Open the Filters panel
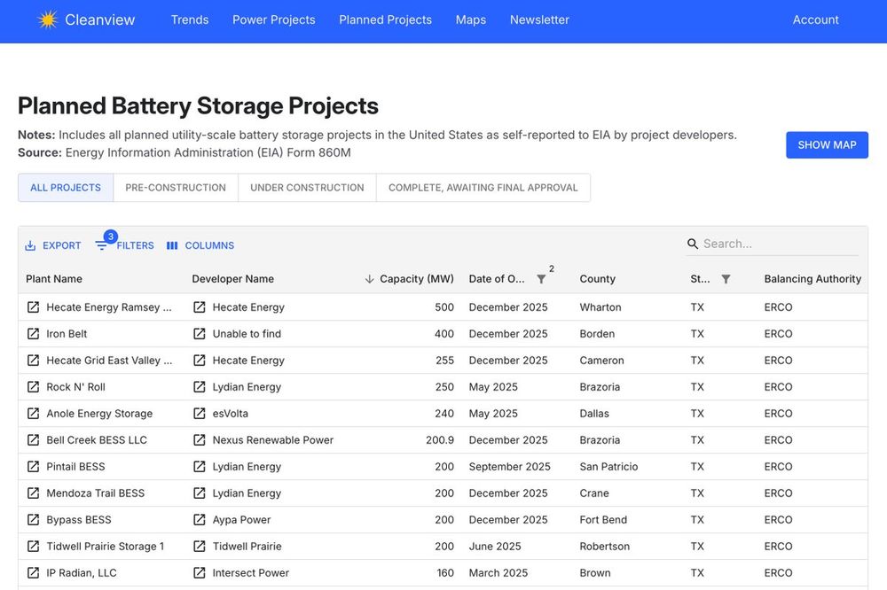The height and width of the screenshot is (590, 887). click(124, 245)
